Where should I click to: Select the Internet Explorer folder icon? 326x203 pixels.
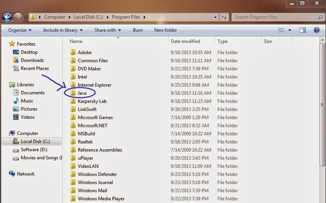click(x=73, y=85)
